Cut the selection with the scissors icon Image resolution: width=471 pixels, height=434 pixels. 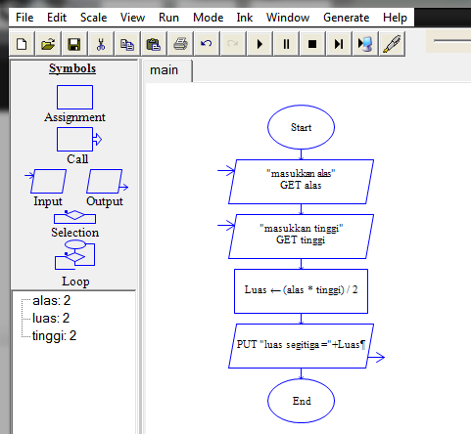pyautogui.click(x=101, y=44)
